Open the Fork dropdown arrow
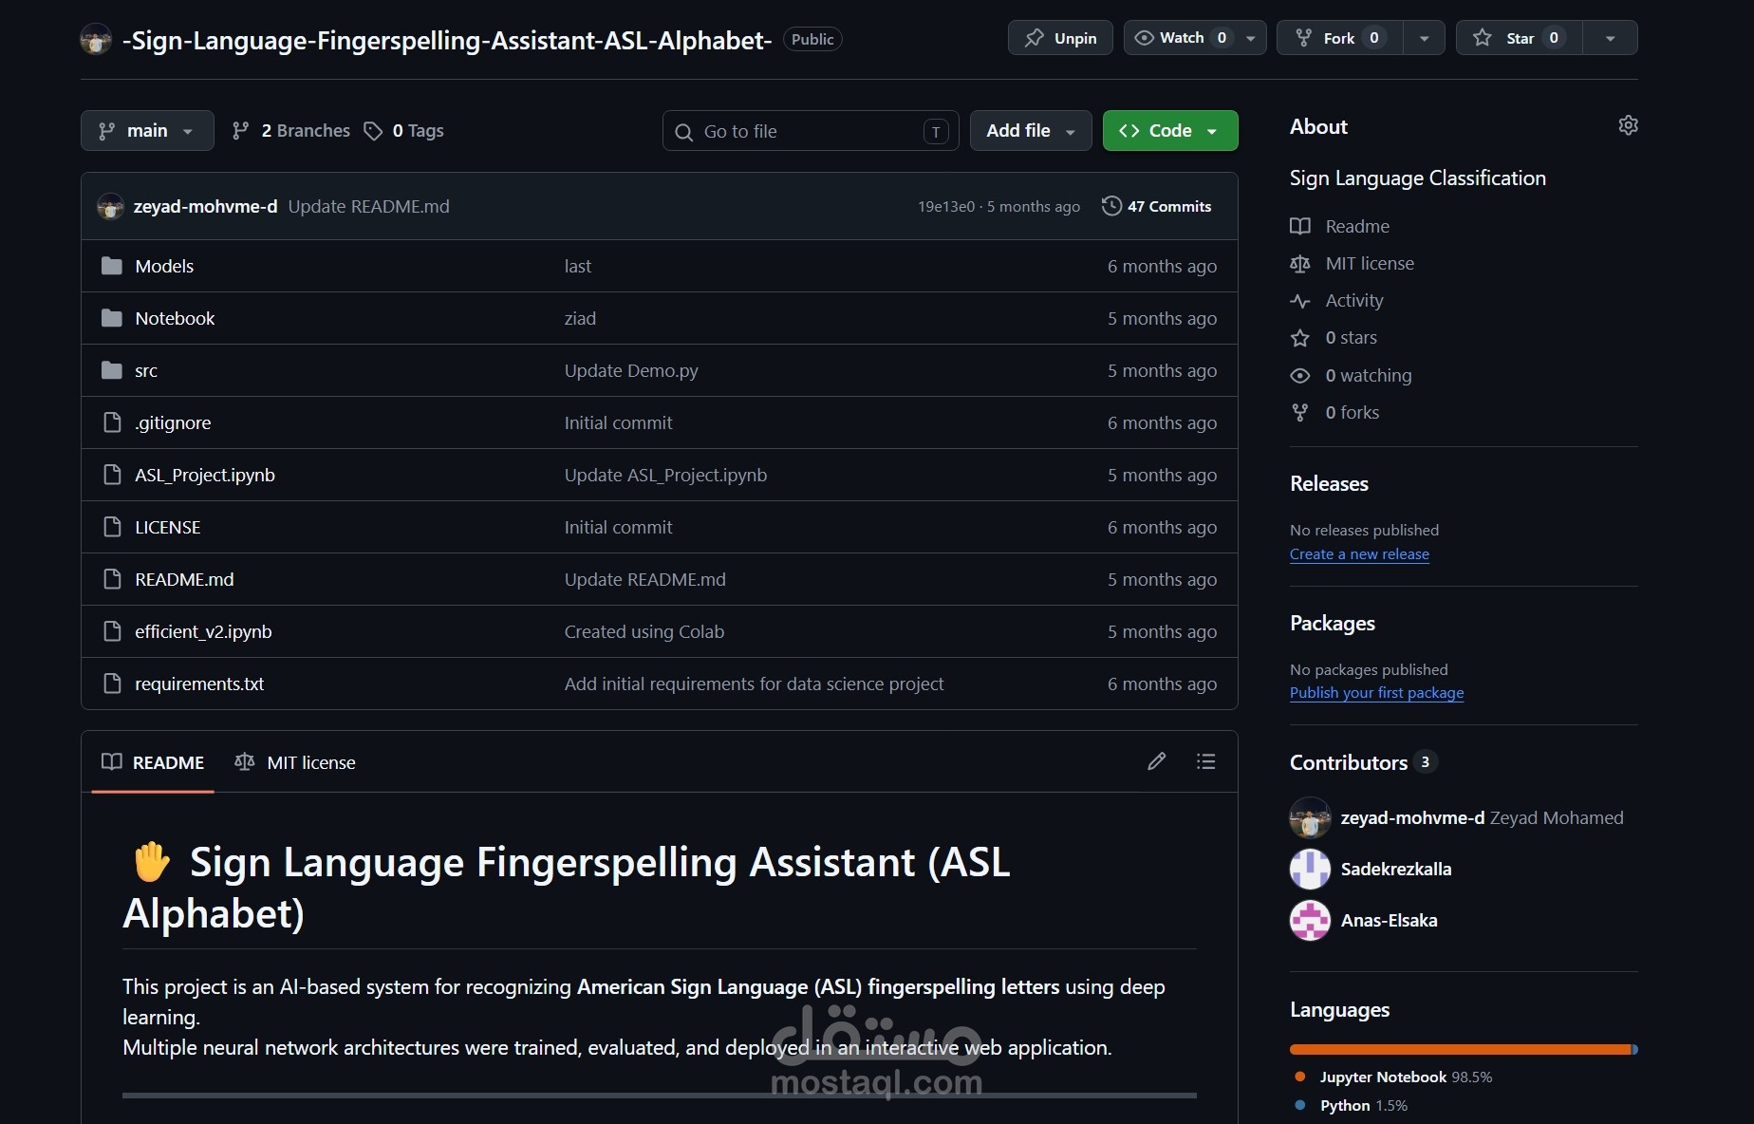1754x1124 pixels. point(1424,38)
